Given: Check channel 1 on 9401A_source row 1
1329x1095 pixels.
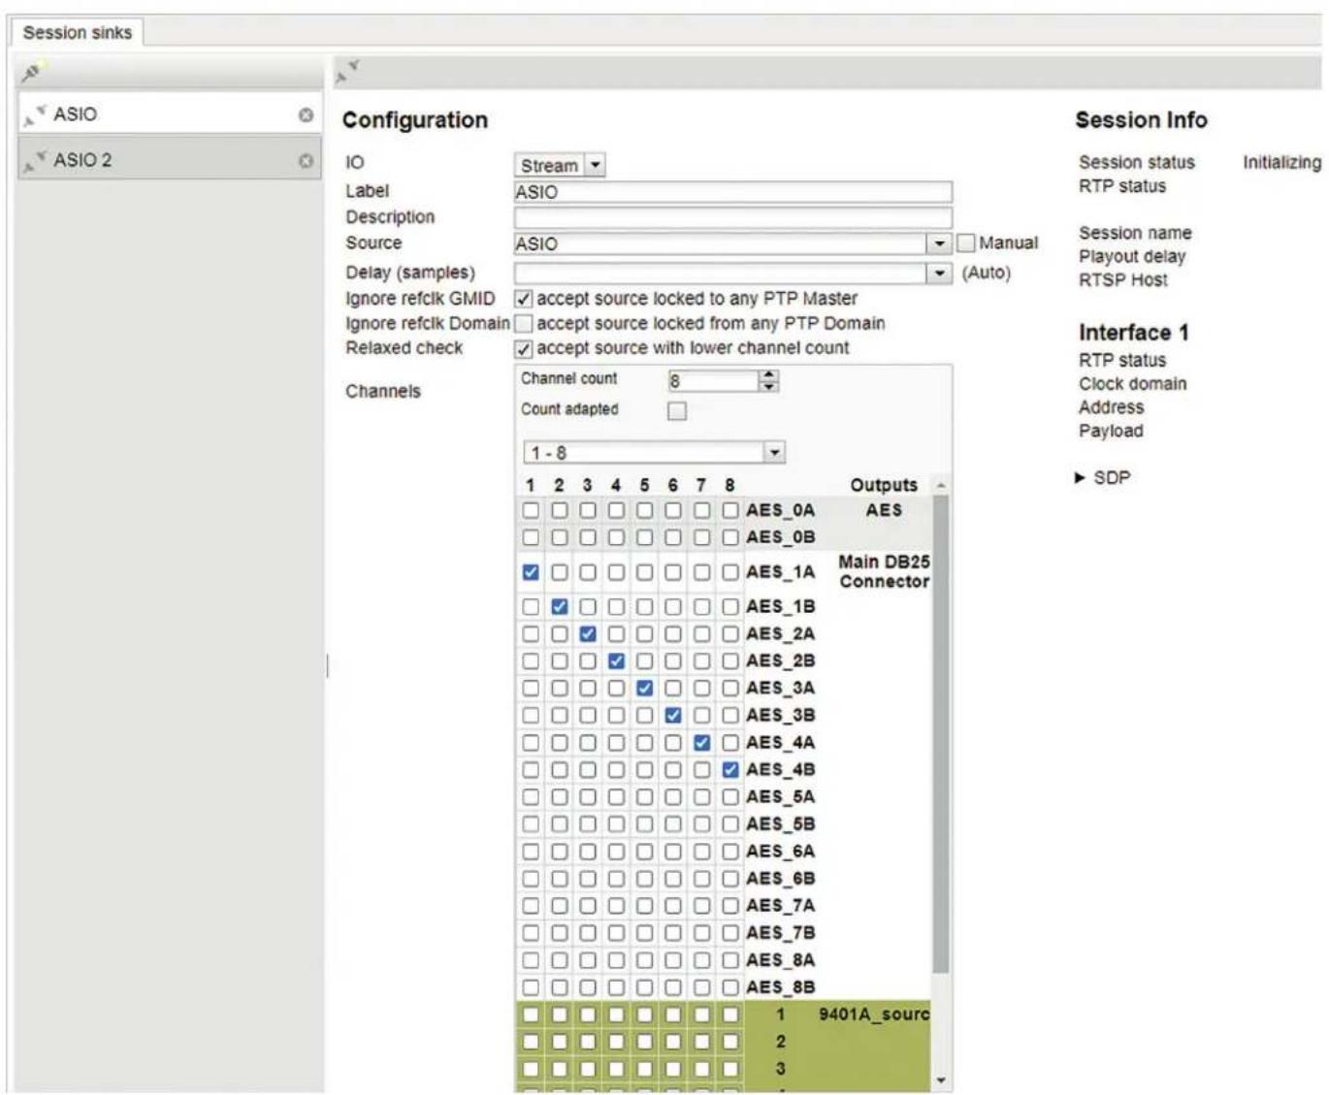Looking at the screenshot, I should point(531,1014).
